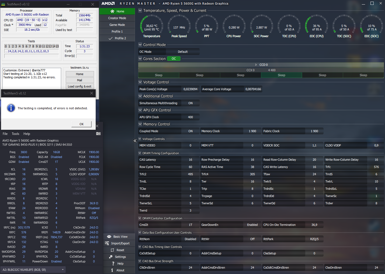Click the TestMem5 title bar app icon
385x274 pixels.
tap(4, 4)
